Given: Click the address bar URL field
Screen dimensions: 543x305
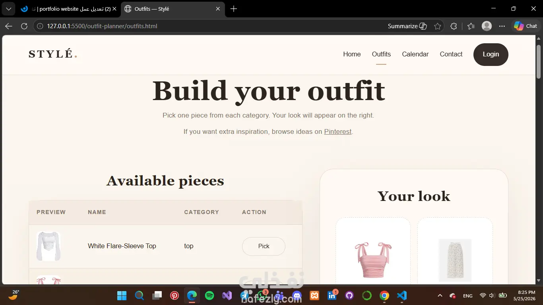Looking at the screenshot, I should pyautogui.click(x=215, y=26).
